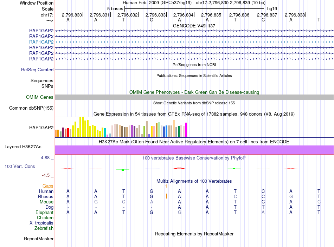Click the X_tropicalis species label
Viewport: 334px width, 247px height.
pyautogui.click(x=41, y=223)
